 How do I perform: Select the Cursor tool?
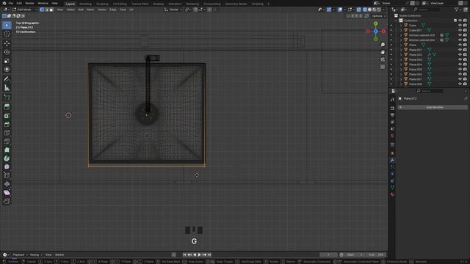tap(7, 34)
